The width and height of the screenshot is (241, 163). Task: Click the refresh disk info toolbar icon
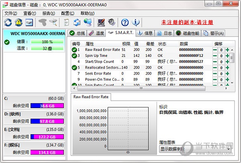pos(8,22)
